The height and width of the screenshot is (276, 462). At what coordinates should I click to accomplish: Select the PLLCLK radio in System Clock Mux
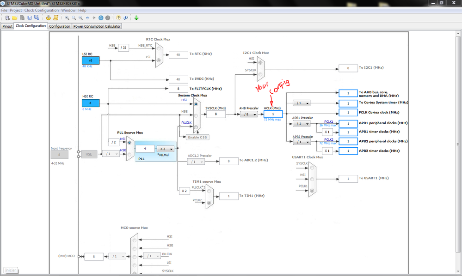click(x=196, y=127)
